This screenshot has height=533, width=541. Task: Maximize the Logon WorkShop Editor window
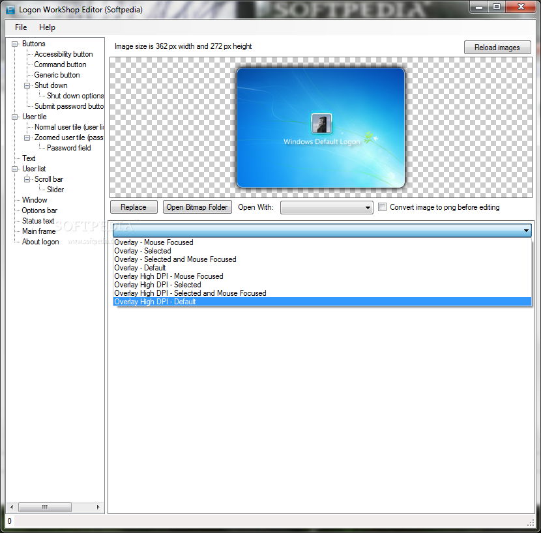pos(497,7)
